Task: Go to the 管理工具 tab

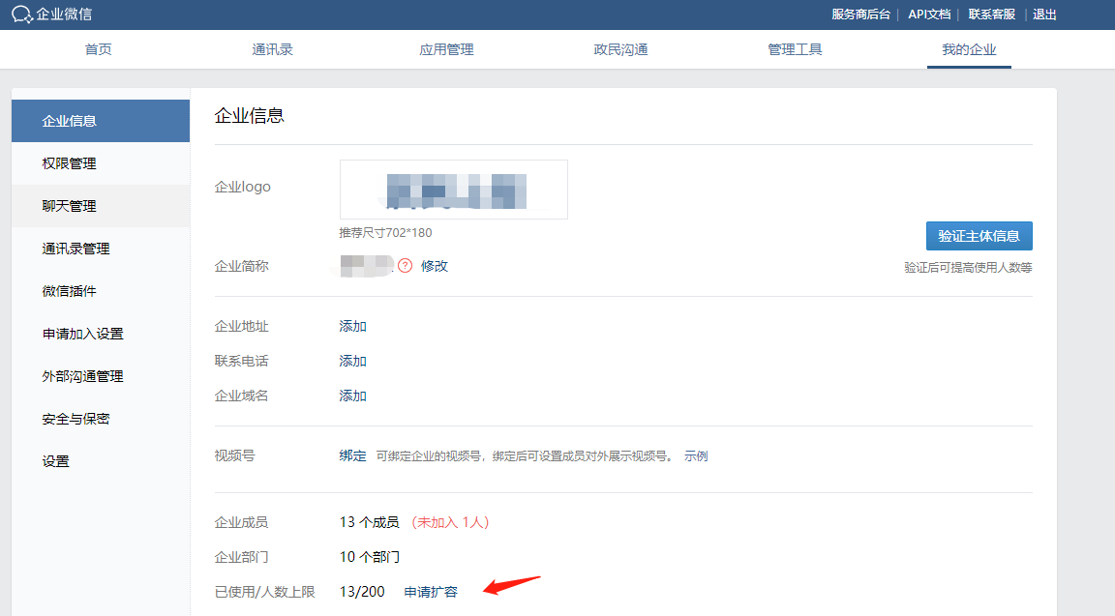Action: (x=795, y=49)
